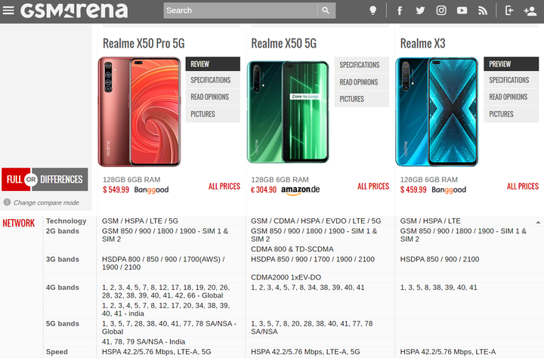
Task: Open the Instagram icon link
Action: pos(441,11)
